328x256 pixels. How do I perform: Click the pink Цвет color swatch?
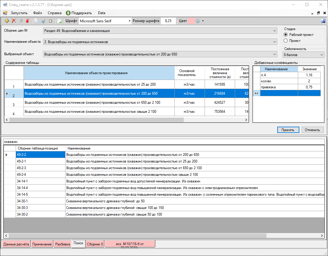point(191,21)
